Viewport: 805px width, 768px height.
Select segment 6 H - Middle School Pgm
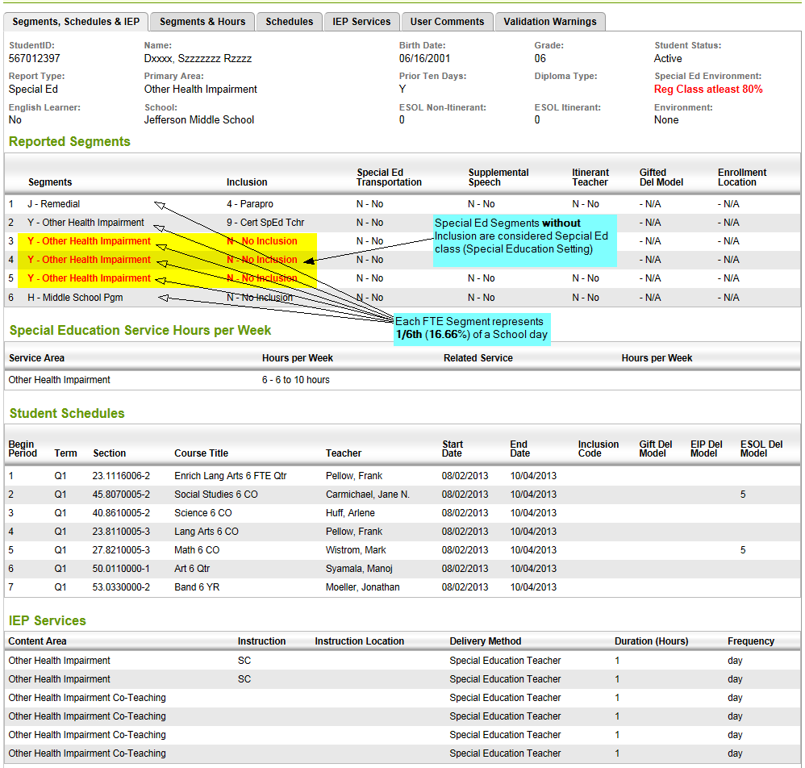pyautogui.click(x=75, y=298)
